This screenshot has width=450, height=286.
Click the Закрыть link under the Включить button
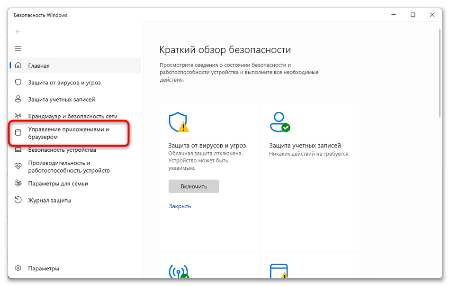(180, 206)
